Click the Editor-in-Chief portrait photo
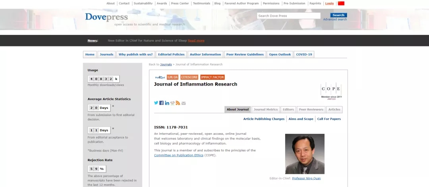429x187 pixels. point(305,154)
